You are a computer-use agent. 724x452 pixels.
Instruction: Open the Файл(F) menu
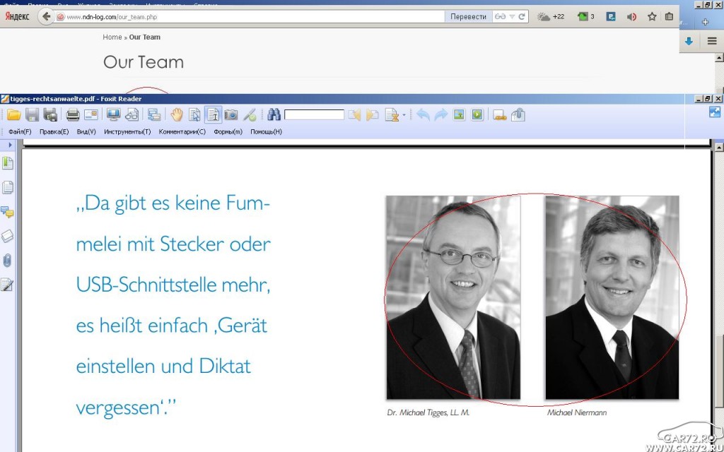tap(20, 132)
